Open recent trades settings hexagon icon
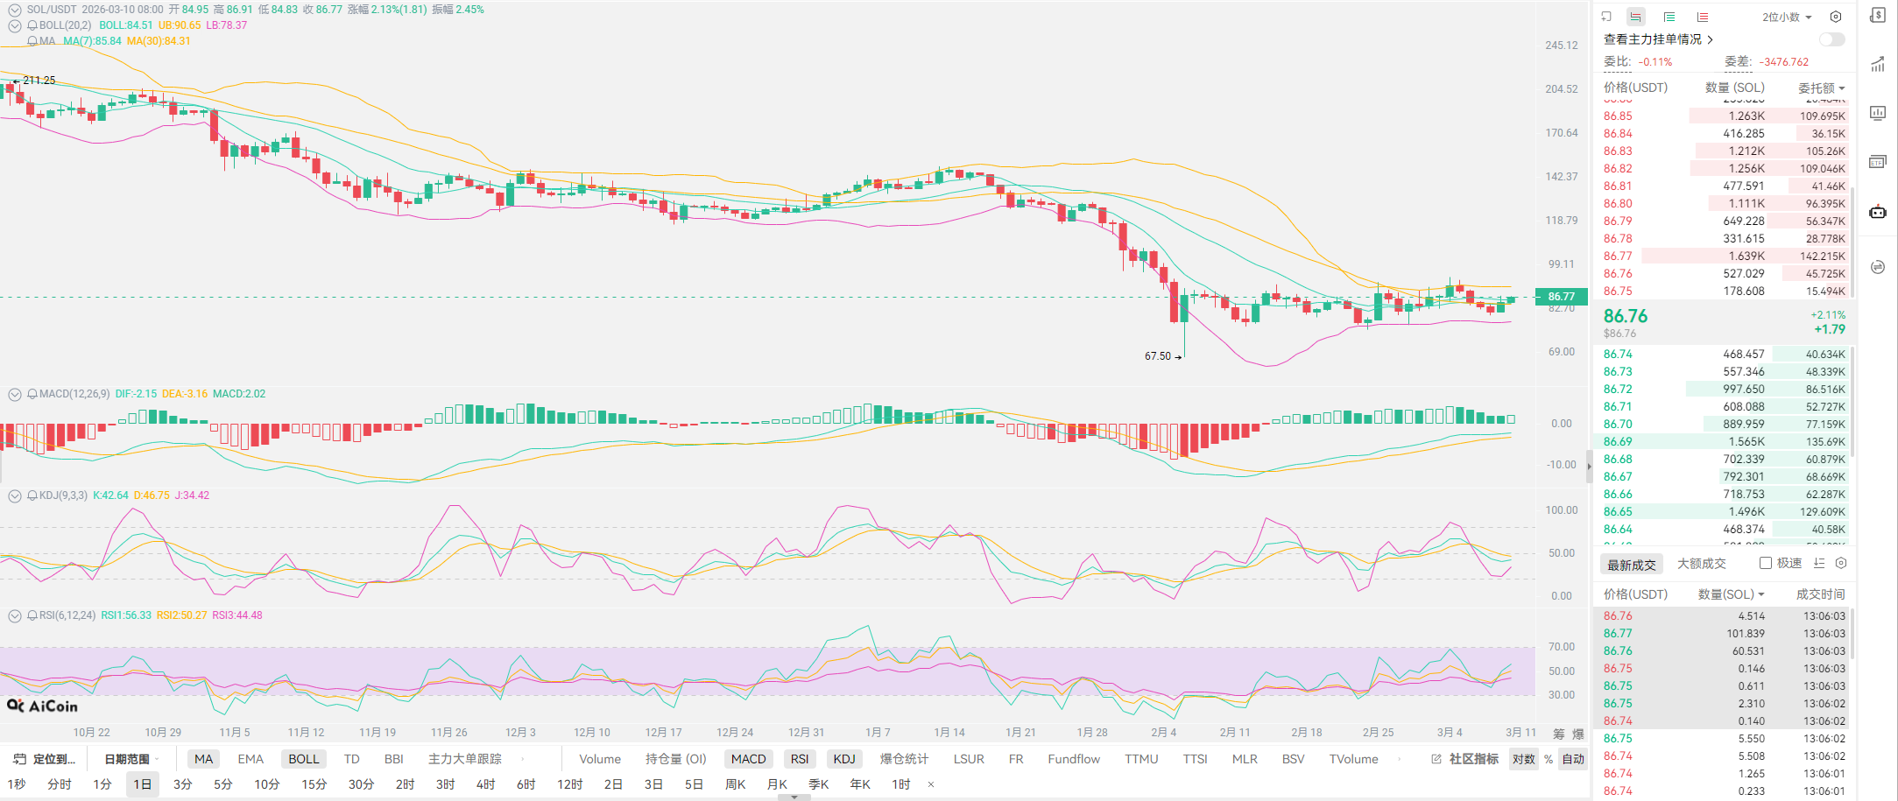The height and width of the screenshot is (801, 1898). [1841, 564]
